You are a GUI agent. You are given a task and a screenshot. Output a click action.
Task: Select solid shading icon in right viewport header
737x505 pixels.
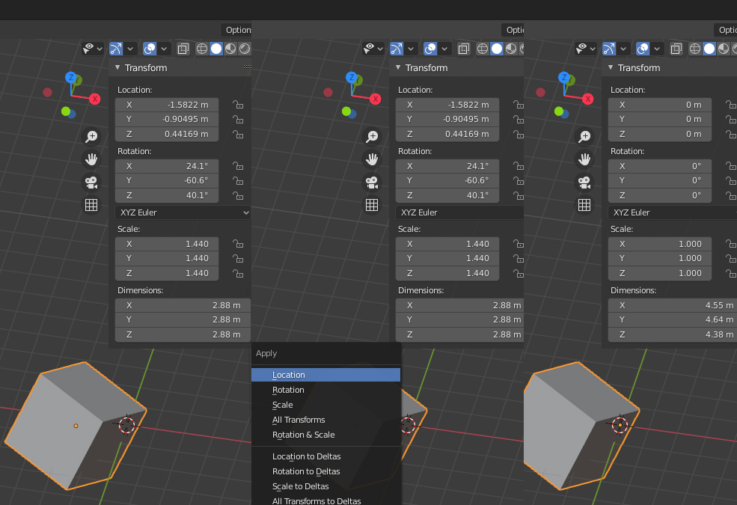(x=709, y=49)
